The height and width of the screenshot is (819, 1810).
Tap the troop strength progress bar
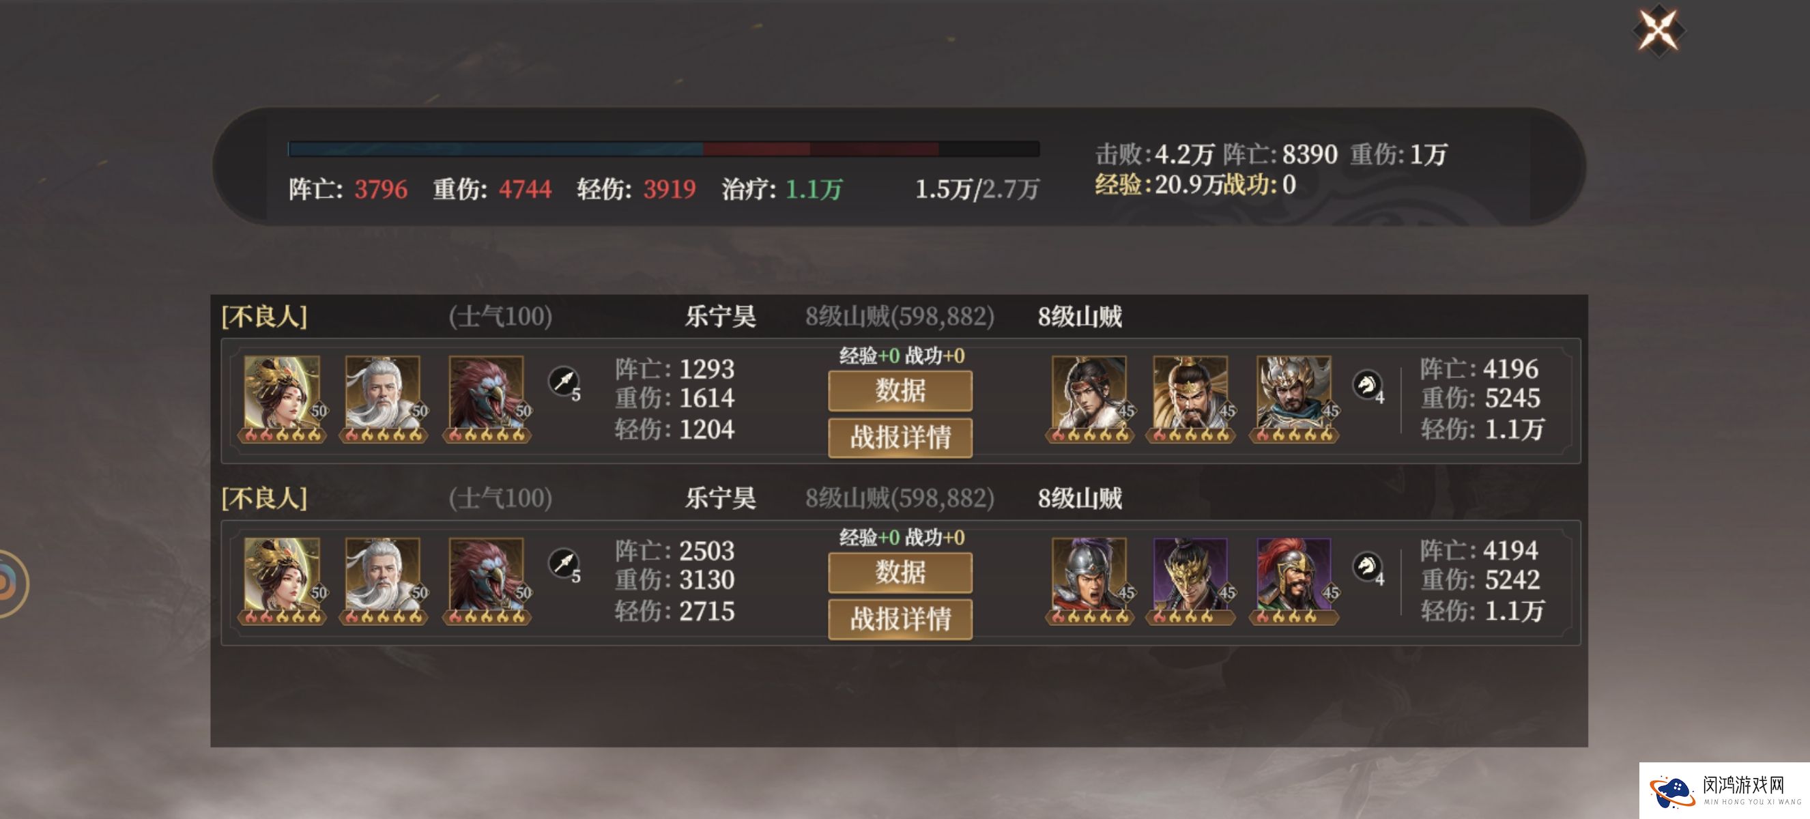pyautogui.click(x=663, y=149)
